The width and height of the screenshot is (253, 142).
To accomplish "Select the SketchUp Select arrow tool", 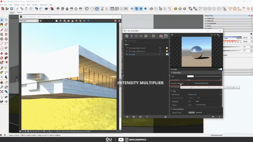I will coord(2,20).
